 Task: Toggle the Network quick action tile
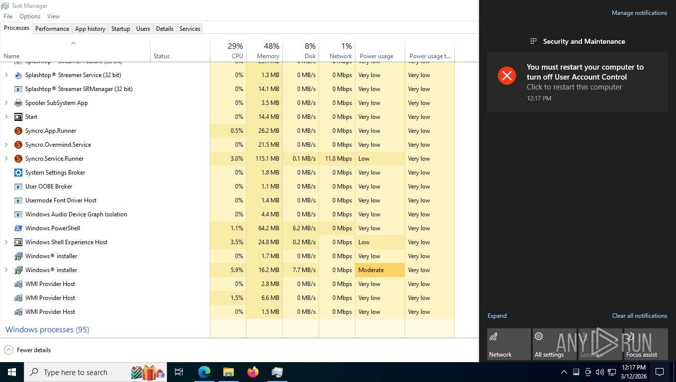point(509,344)
